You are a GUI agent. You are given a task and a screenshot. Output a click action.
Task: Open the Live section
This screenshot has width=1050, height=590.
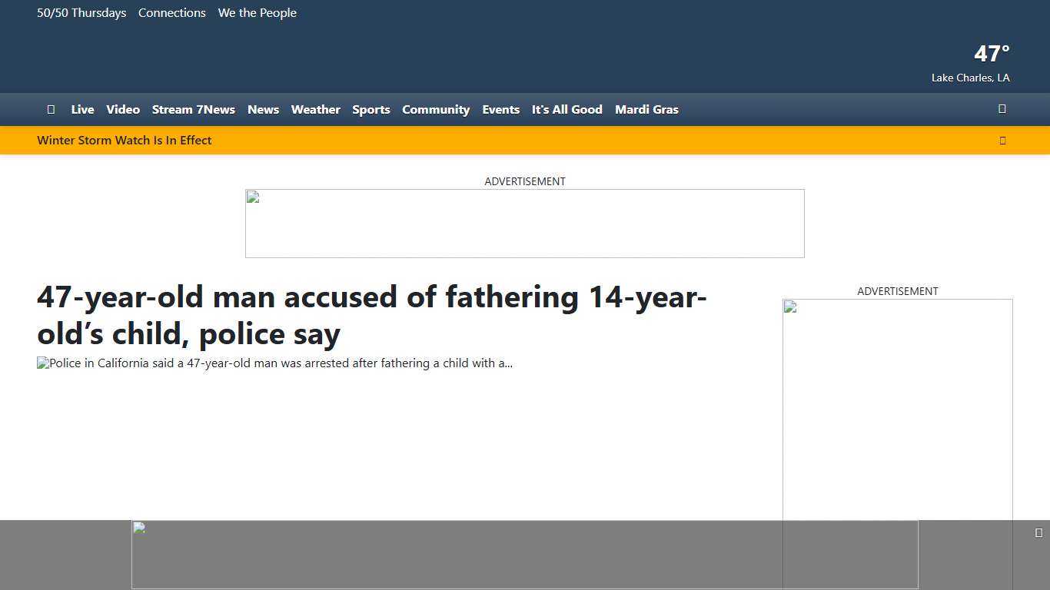[82, 109]
